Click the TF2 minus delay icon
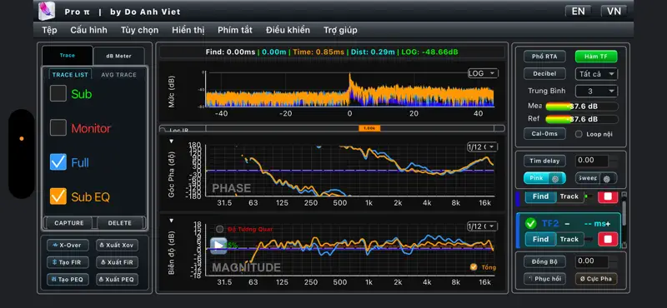Screen dimensions: 667x308 tap(567, 223)
